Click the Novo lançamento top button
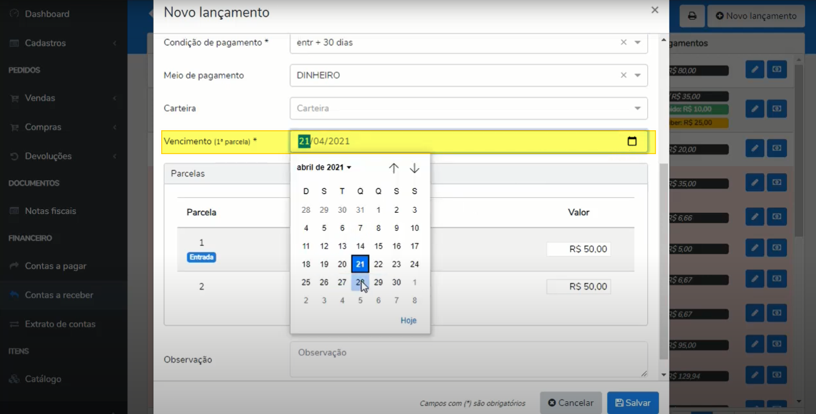 click(x=756, y=16)
